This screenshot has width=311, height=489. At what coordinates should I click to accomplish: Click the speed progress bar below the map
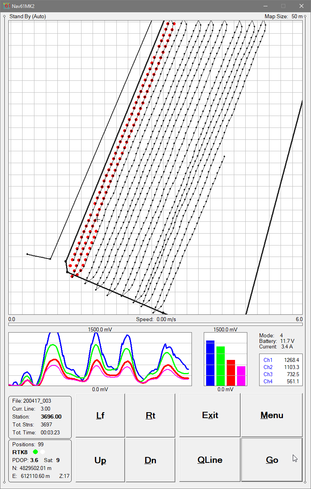[155, 324]
